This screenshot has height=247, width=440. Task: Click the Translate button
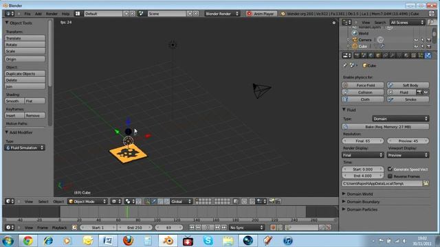coord(25,38)
